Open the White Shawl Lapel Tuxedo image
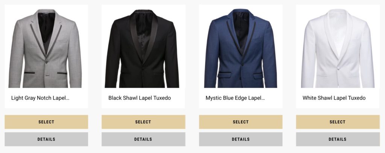 [x=338, y=48]
